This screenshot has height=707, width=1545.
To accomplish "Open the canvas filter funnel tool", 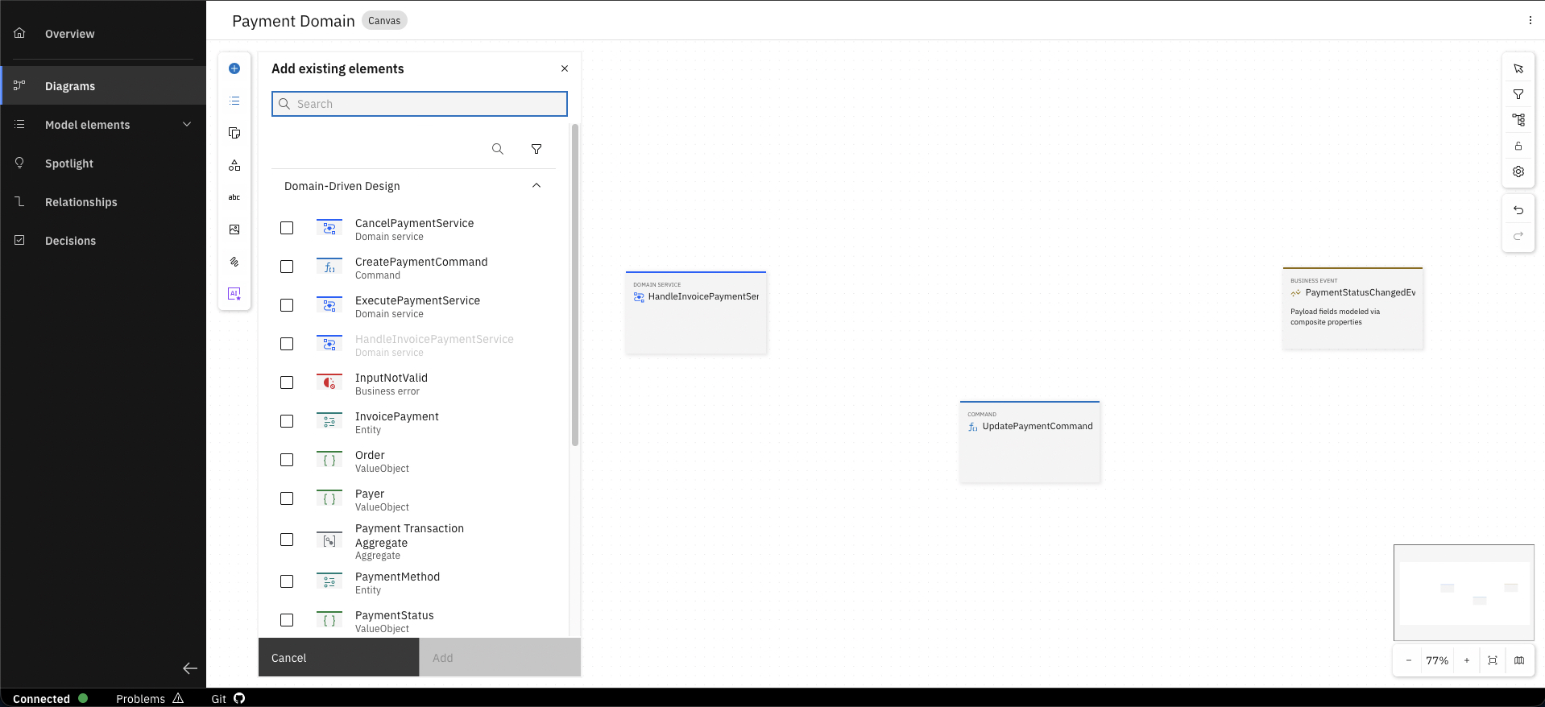I will click(1518, 94).
